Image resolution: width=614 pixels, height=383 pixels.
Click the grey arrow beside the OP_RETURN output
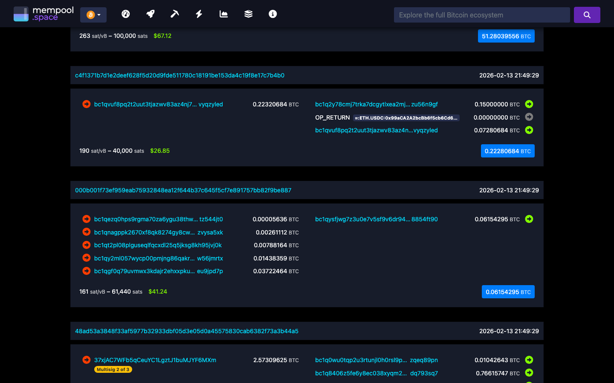(x=529, y=117)
